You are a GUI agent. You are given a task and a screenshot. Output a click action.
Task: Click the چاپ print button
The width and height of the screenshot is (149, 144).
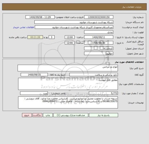[48, 115]
